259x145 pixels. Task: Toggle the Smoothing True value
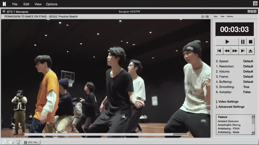[x=246, y=87]
